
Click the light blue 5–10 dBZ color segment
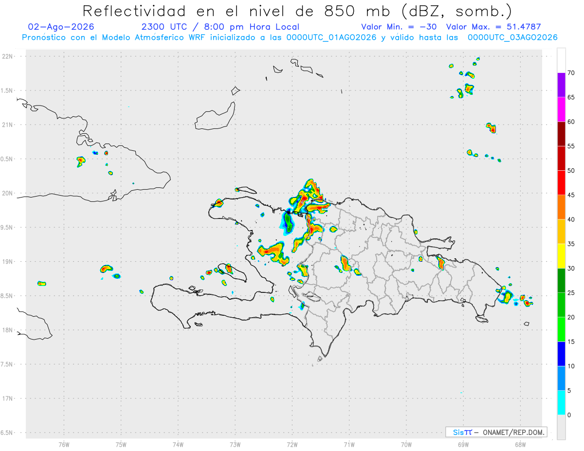[561, 379]
